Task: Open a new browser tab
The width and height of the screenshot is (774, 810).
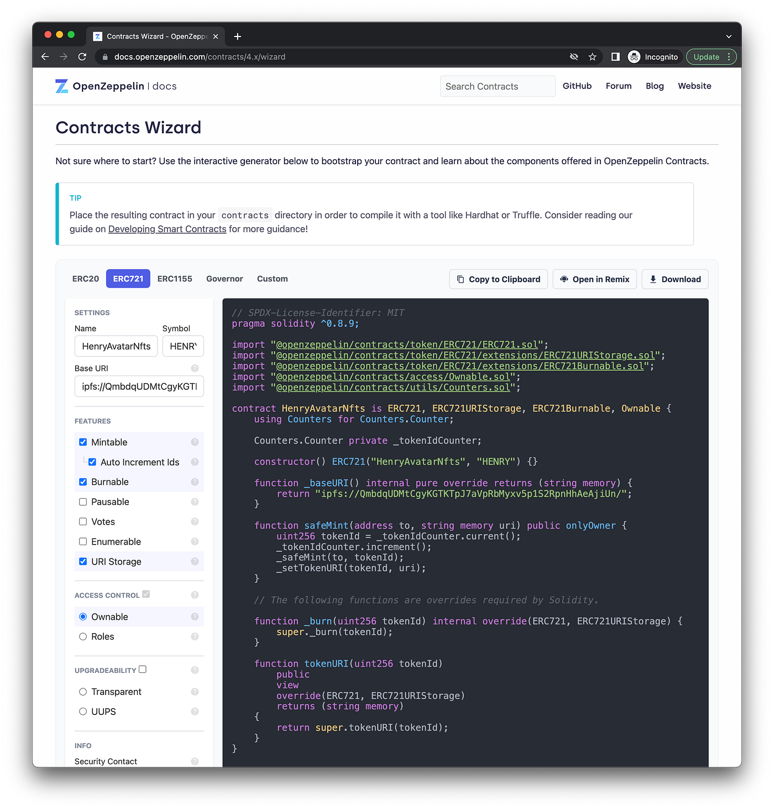Action: pos(238,36)
